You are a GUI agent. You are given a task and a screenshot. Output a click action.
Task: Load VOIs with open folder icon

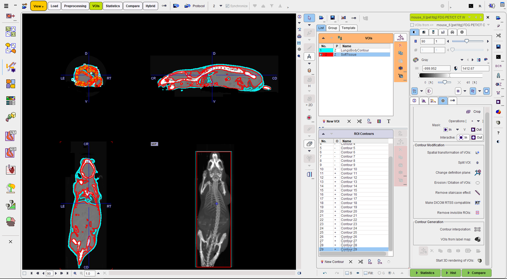321,18
